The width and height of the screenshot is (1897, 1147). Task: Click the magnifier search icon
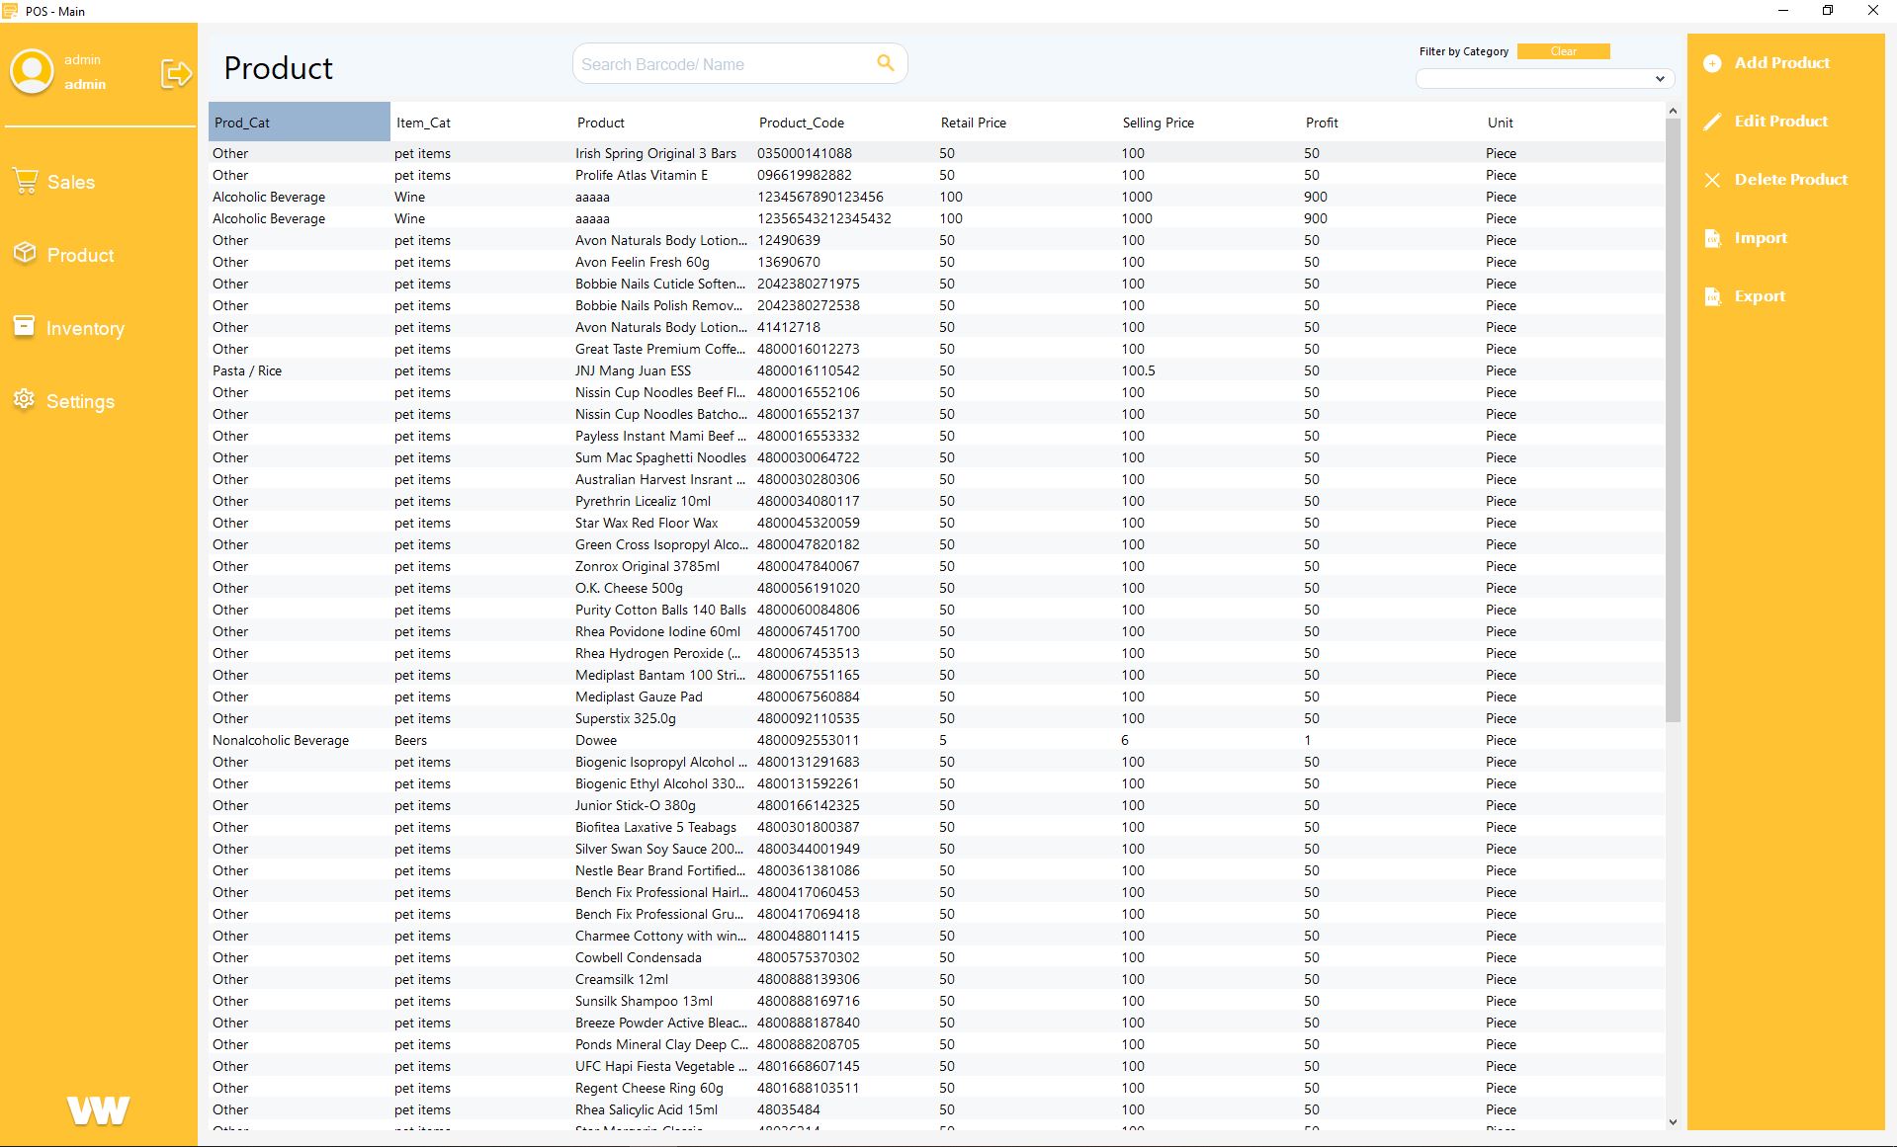tap(885, 63)
